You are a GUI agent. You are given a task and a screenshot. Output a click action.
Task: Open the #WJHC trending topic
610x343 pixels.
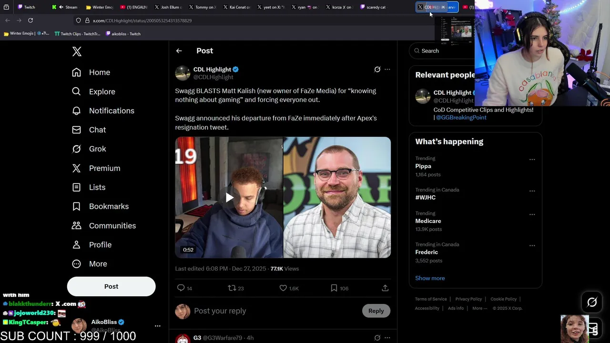(x=425, y=197)
